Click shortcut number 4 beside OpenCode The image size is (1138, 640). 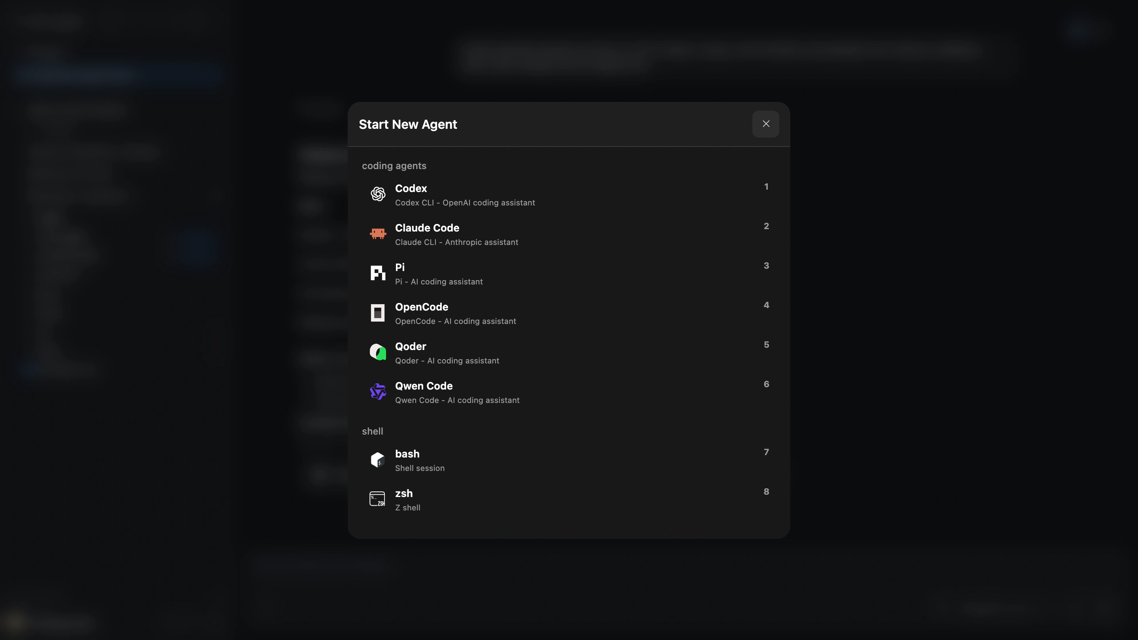click(766, 305)
